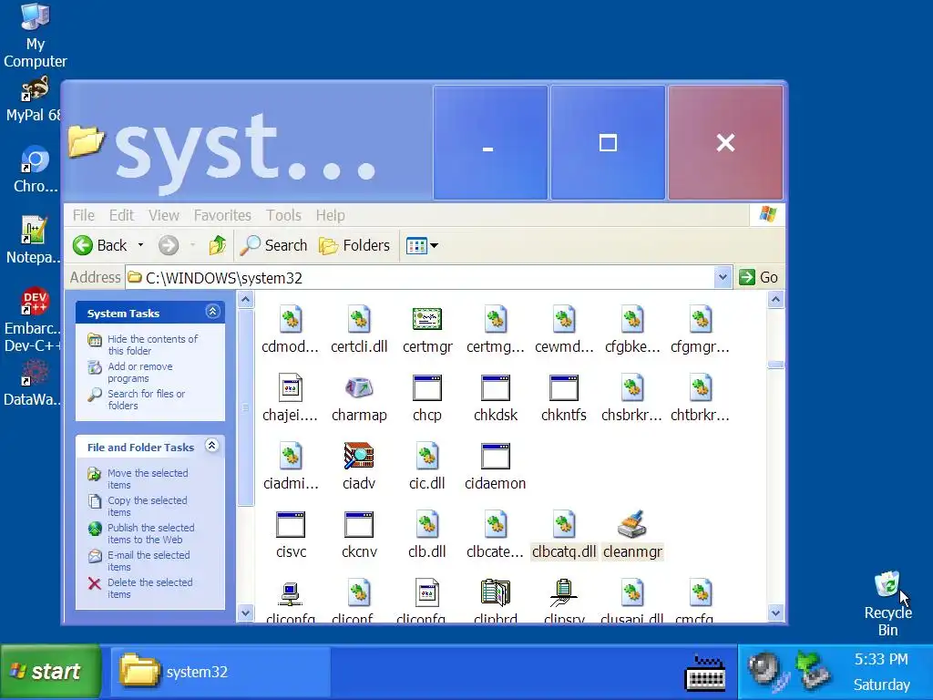Click Search for files or folders
Viewport: 933px width, 700px height.
click(x=147, y=399)
